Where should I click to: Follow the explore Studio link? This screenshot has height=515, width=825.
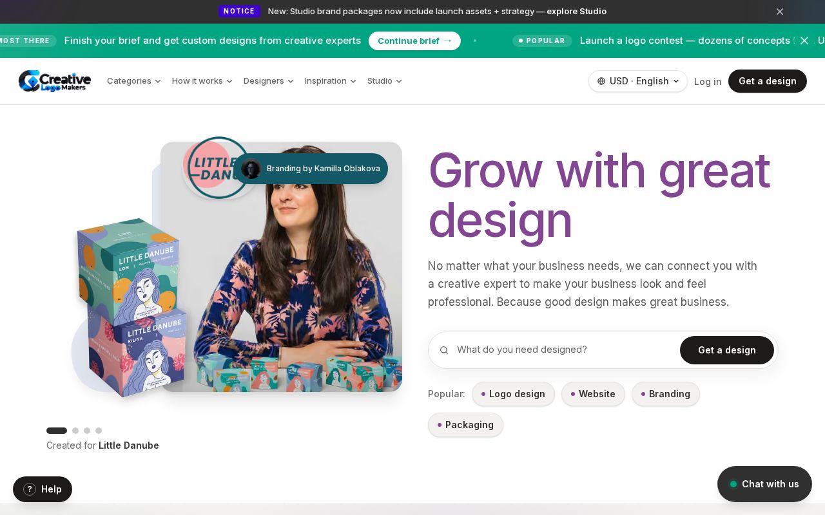tap(576, 12)
